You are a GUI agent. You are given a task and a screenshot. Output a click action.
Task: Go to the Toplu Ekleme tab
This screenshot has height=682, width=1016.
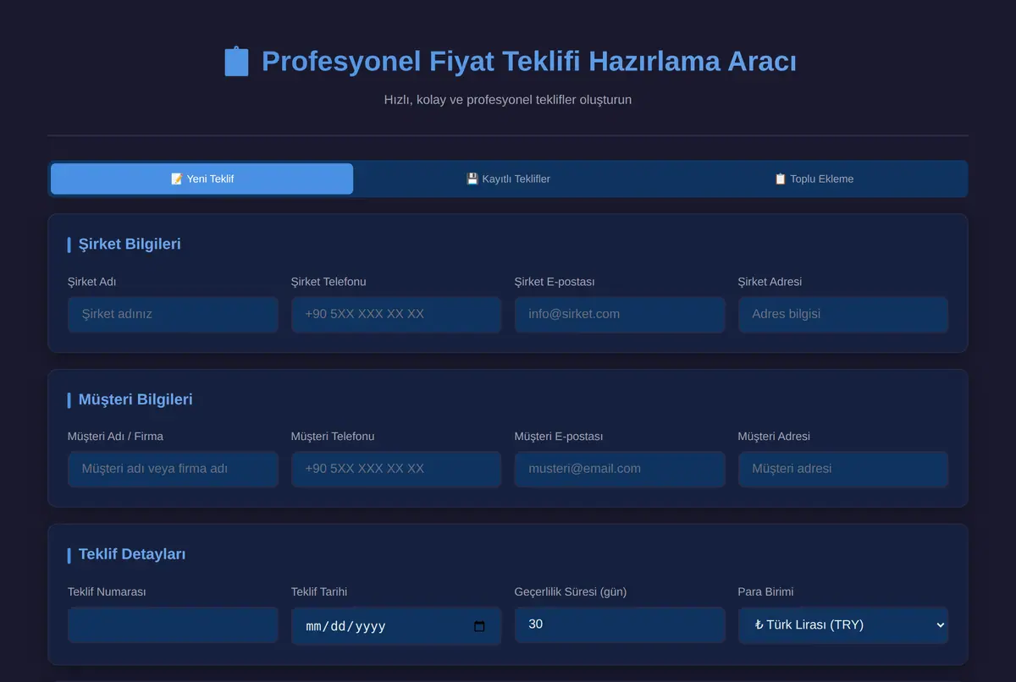click(814, 179)
